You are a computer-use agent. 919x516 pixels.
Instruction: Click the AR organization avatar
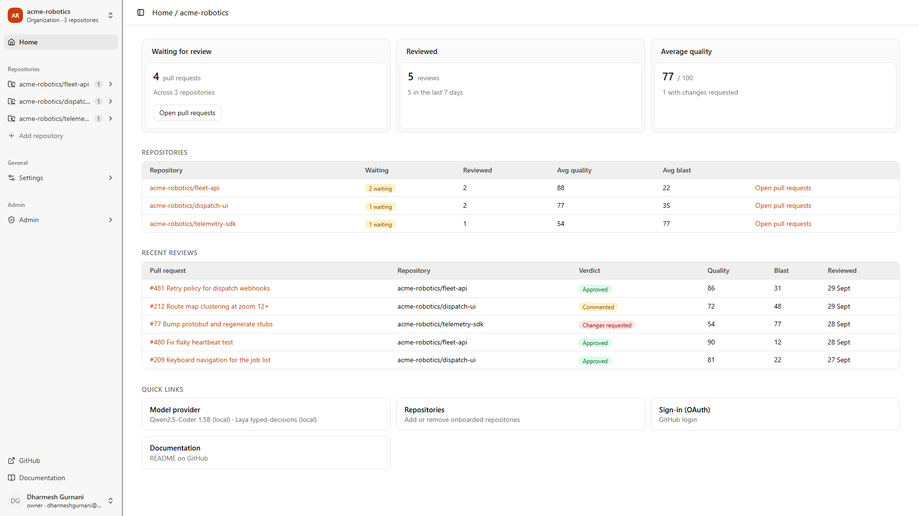[x=15, y=15]
